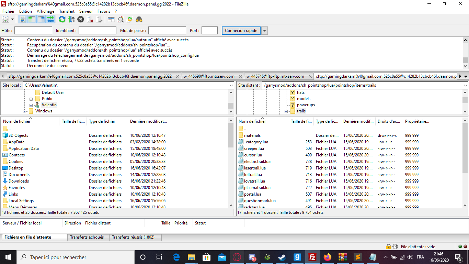Open the Favoris menu
Viewport: 469px width, 264px height.
point(104,11)
